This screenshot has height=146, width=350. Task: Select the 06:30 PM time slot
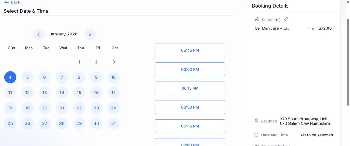click(190, 107)
